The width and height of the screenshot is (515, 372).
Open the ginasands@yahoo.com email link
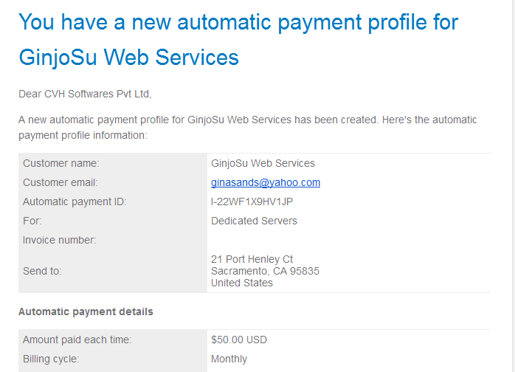(x=266, y=182)
